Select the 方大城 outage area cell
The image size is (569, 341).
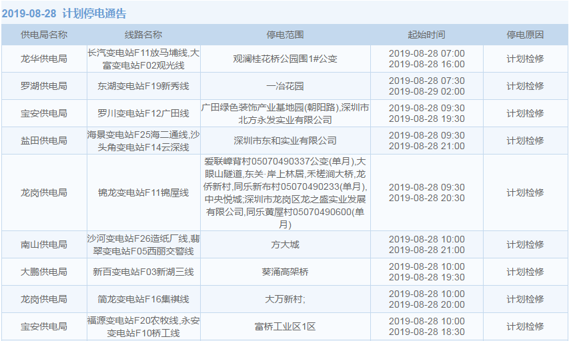[285, 244]
